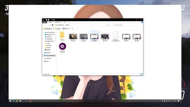Click the highlighted selected video file
This screenshot has height=107, width=190.
(94, 36)
